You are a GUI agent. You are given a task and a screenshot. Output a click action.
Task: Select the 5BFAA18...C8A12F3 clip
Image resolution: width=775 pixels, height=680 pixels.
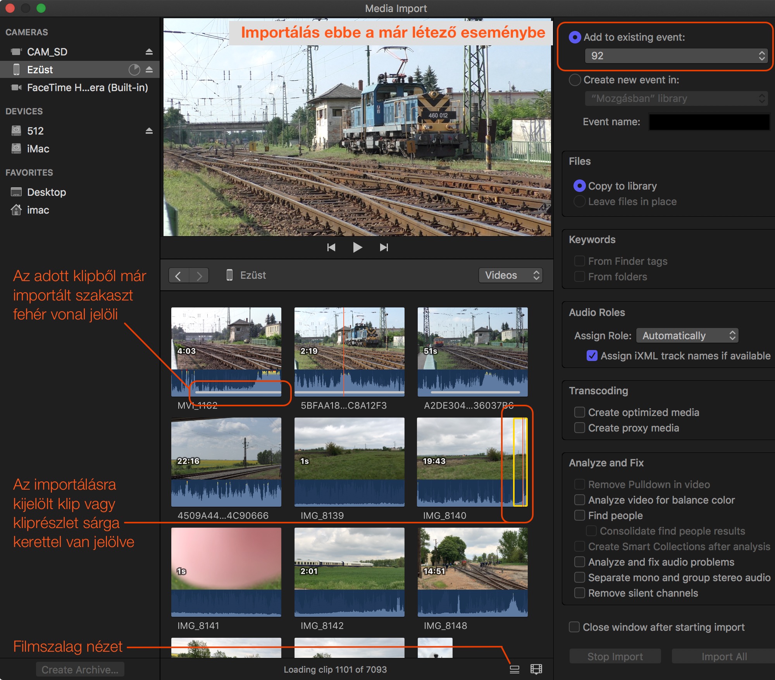click(350, 352)
